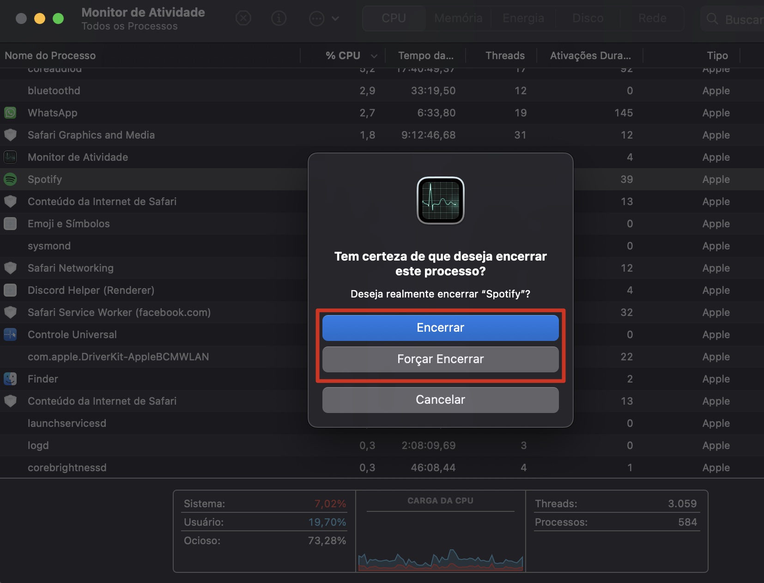The image size is (764, 583).
Task: Click the Encerrar button
Action: point(441,328)
